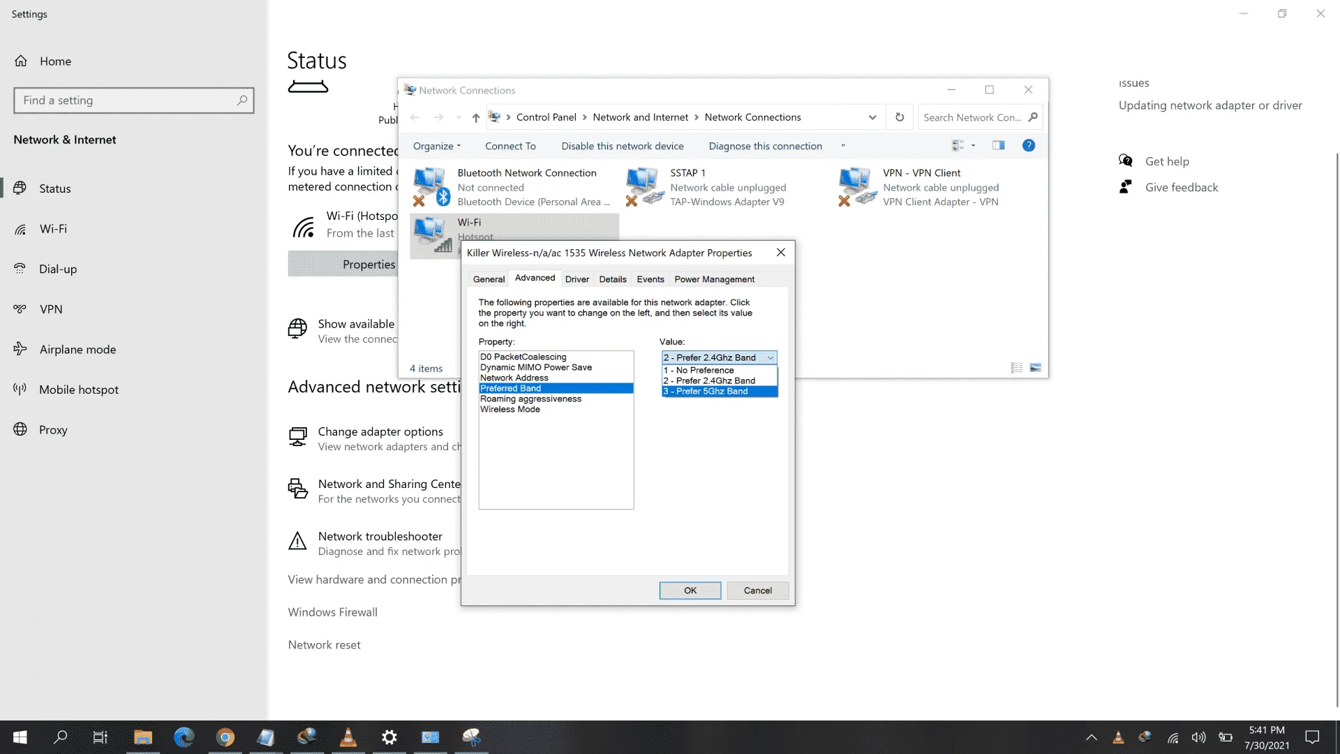Choose '2 - Prefer 2.4Ghz Band' in the list

[x=720, y=380]
